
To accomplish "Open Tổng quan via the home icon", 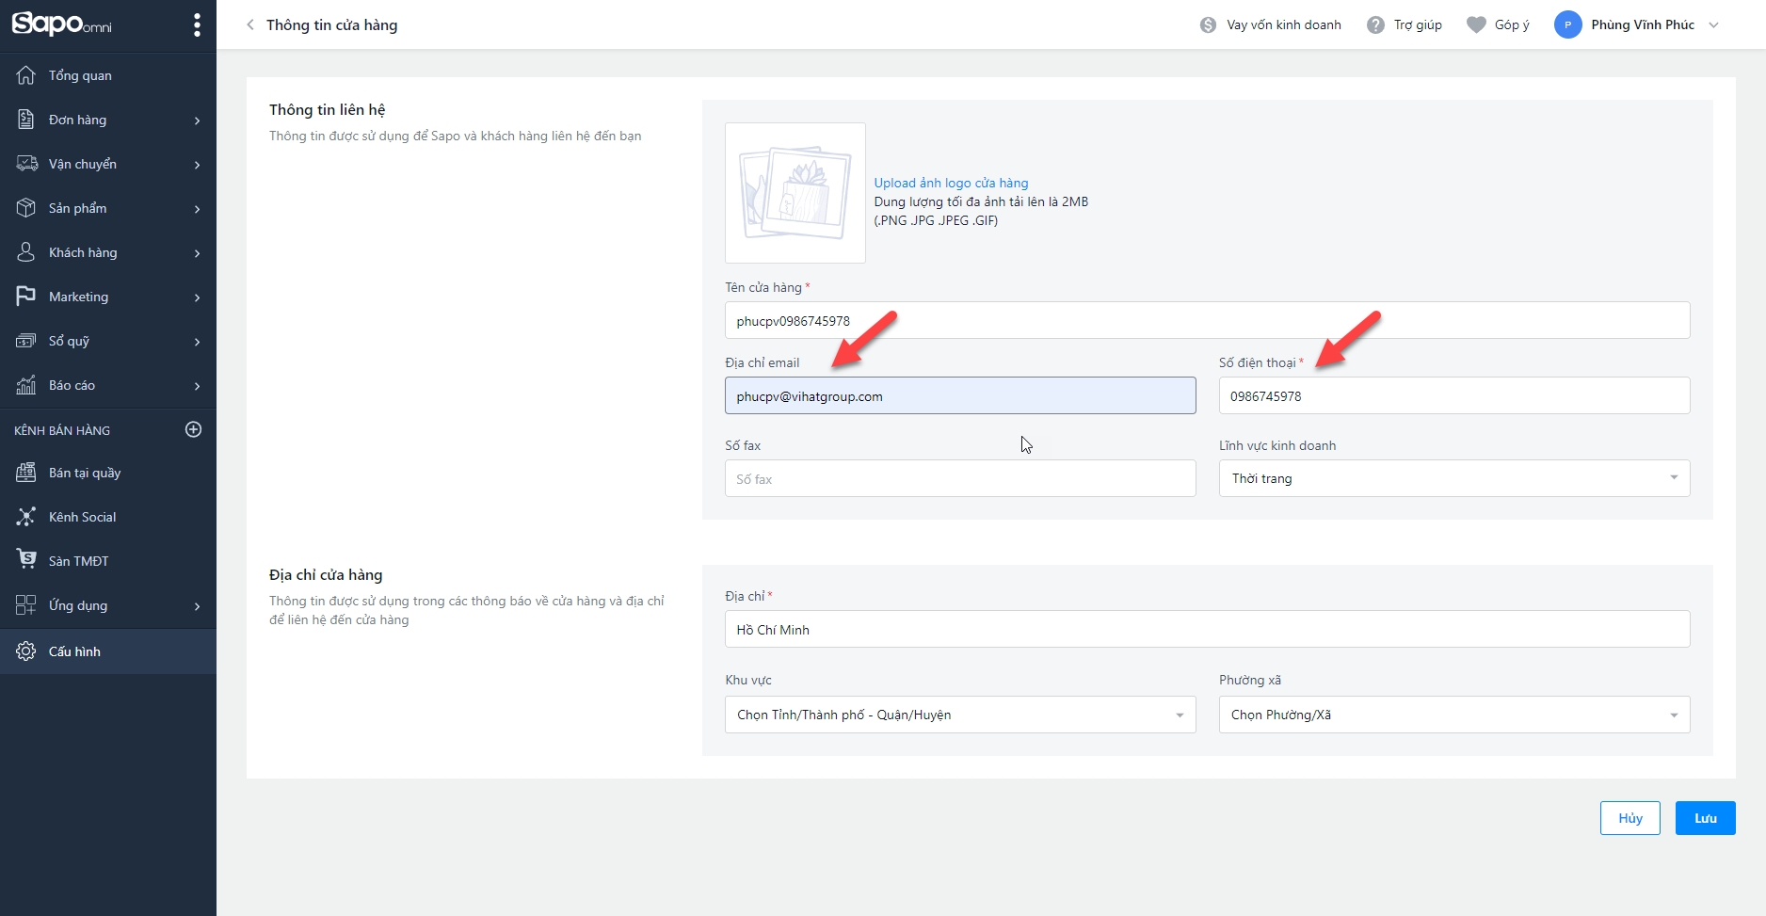I will [26, 75].
